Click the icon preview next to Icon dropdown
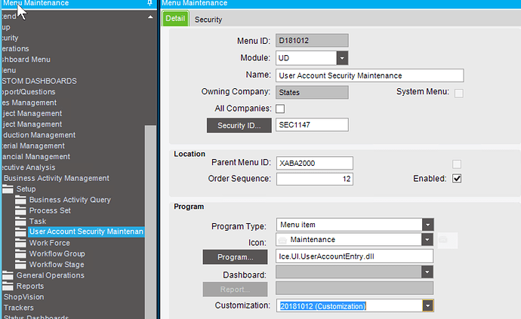 (x=447, y=240)
